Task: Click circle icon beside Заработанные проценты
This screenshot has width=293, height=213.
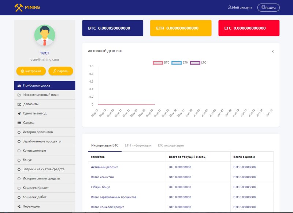Action: click(x=19, y=141)
